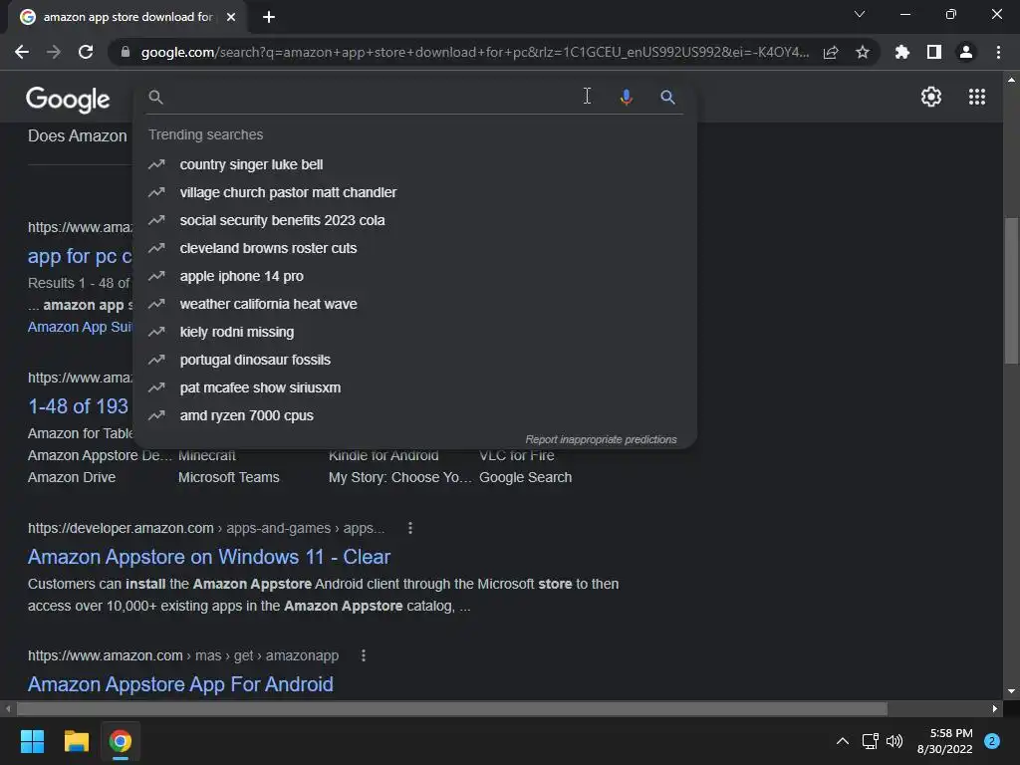Viewport: 1020px width, 765px height.
Task: Click the vertical scrollbar down arrow
Action: pos(1011,691)
